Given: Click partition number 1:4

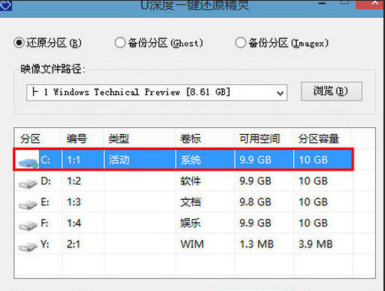Looking at the screenshot, I should 73,224.
